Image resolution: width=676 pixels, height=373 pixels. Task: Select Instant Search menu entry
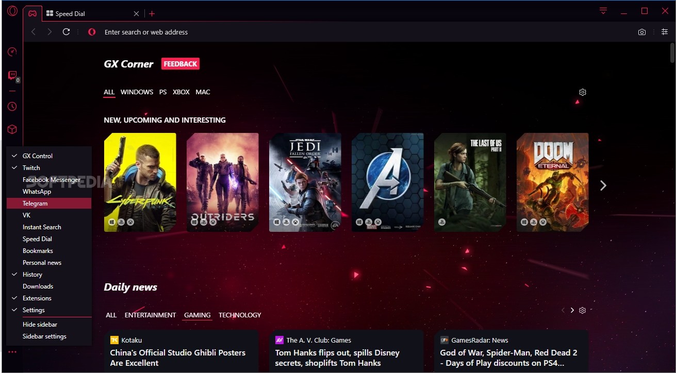click(49, 227)
